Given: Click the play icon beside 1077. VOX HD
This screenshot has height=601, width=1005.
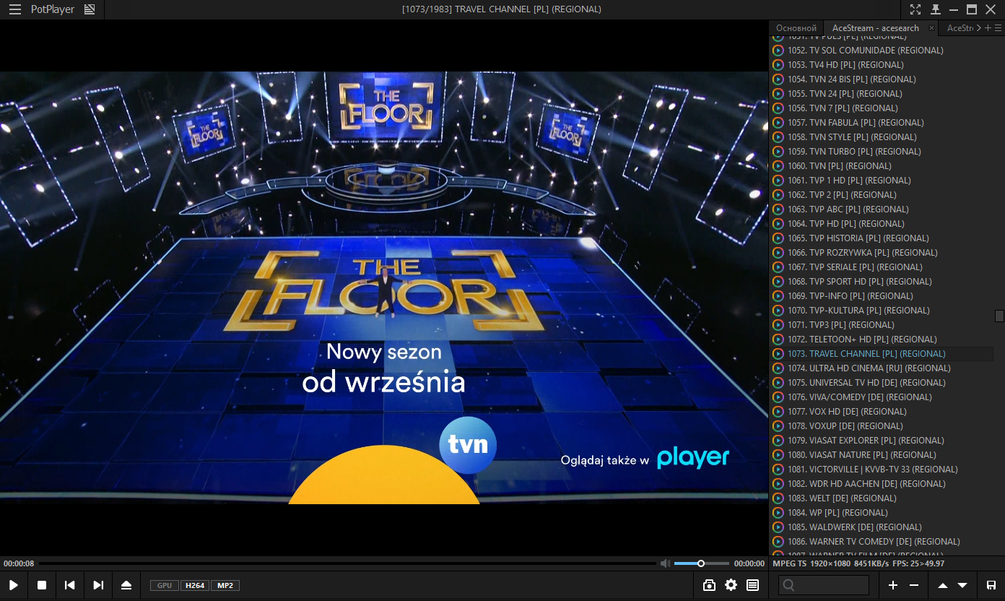Looking at the screenshot, I should click(x=778, y=412).
